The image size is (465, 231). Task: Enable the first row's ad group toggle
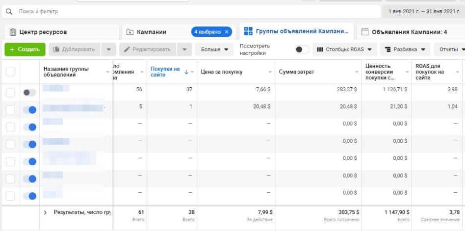click(29, 93)
